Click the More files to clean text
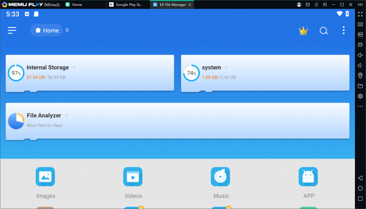Image resolution: width=366 pixels, height=209 pixels. pyautogui.click(x=45, y=125)
